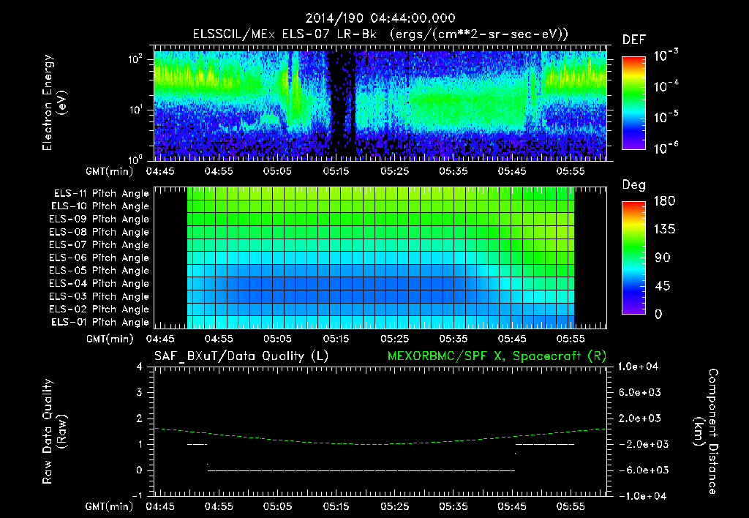Click the 4 tick on data quality axis
The image size is (749, 518).
[x=140, y=367]
